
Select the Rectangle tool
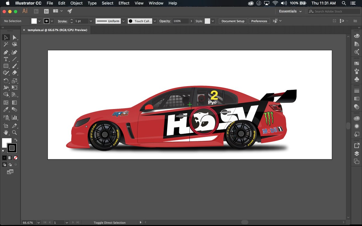coord(6,66)
